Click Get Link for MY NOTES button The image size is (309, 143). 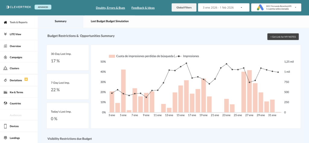tap(283, 37)
